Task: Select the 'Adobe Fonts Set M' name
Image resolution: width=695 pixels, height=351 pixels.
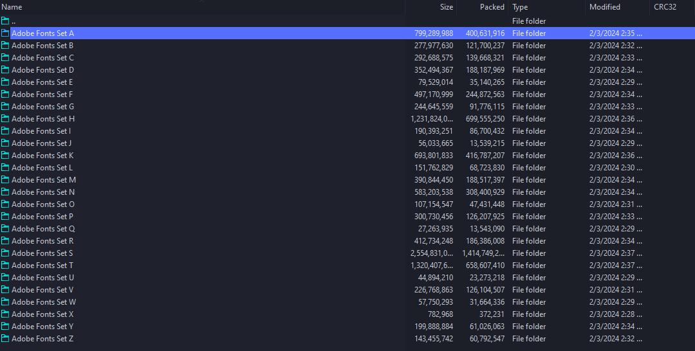Action: coord(44,180)
